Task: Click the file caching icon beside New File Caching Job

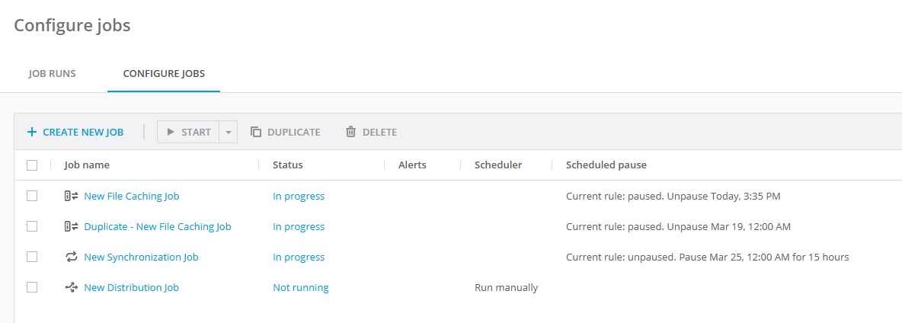Action: click(72, 196)
